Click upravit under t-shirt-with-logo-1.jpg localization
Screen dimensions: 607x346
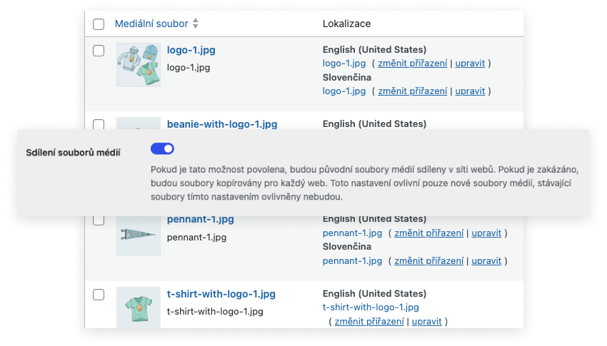pos(426,322)
